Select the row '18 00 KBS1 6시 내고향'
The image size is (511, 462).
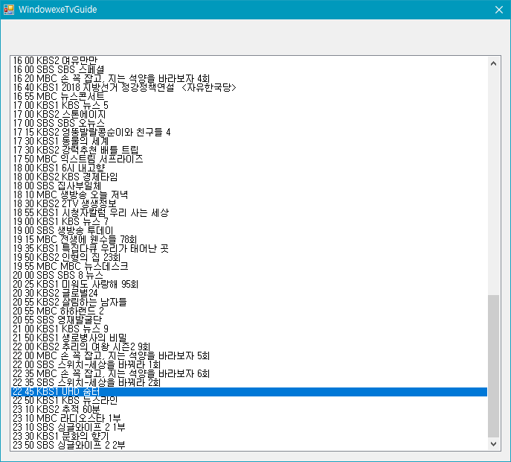coord(249,168)
